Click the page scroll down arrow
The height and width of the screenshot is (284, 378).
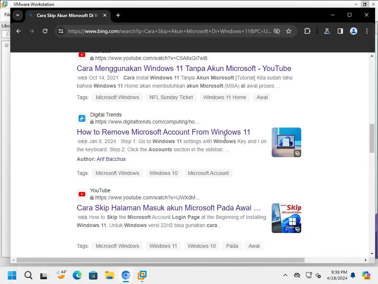point(372,254)
